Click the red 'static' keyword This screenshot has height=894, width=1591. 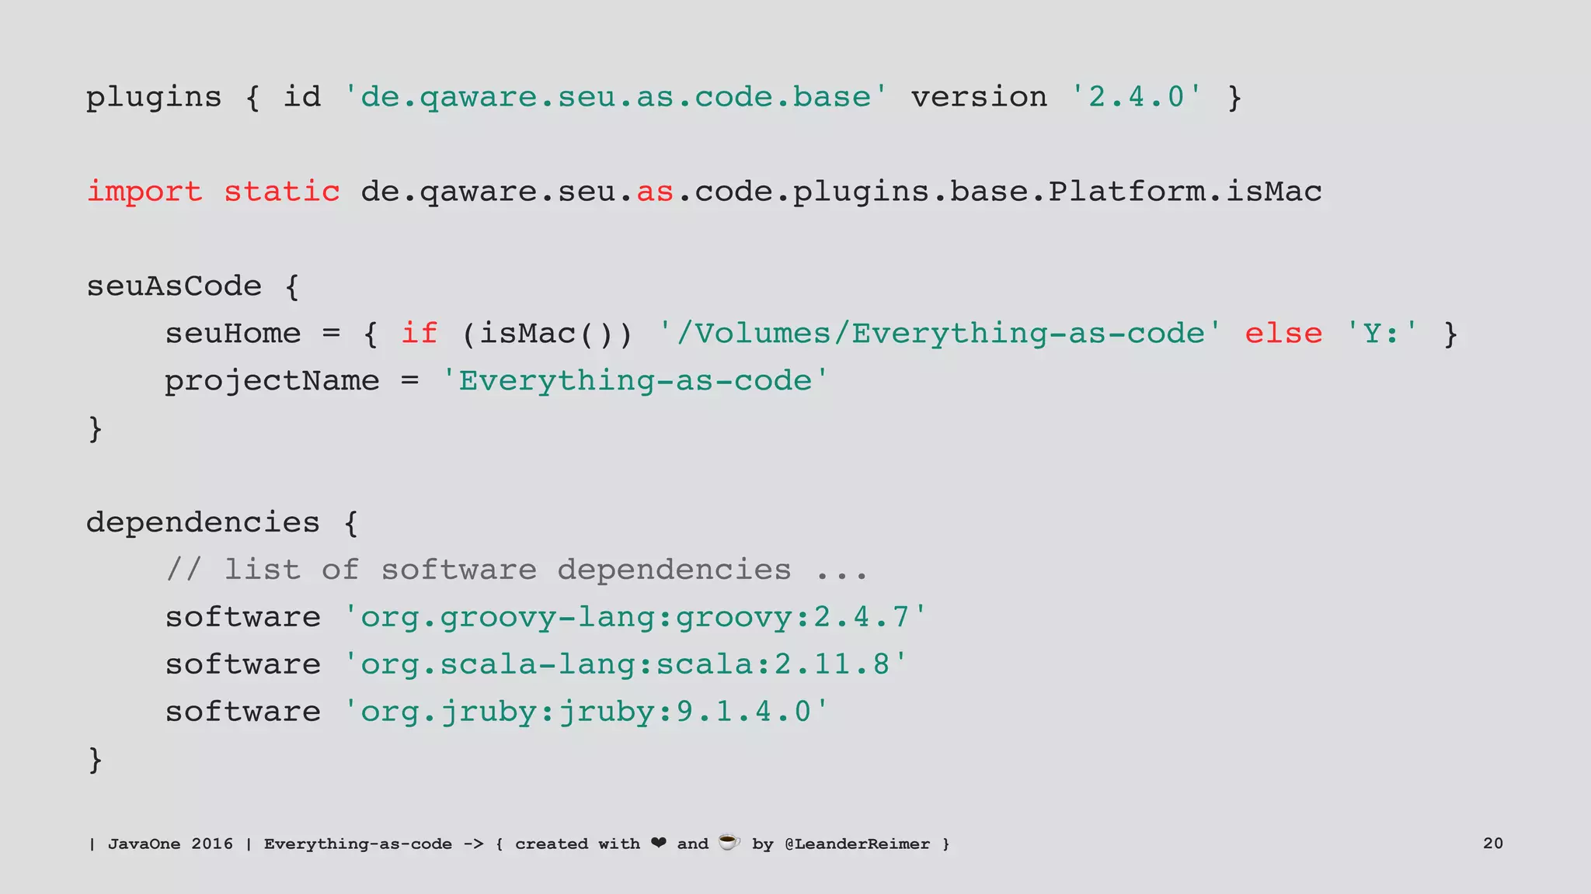[282, 191]
